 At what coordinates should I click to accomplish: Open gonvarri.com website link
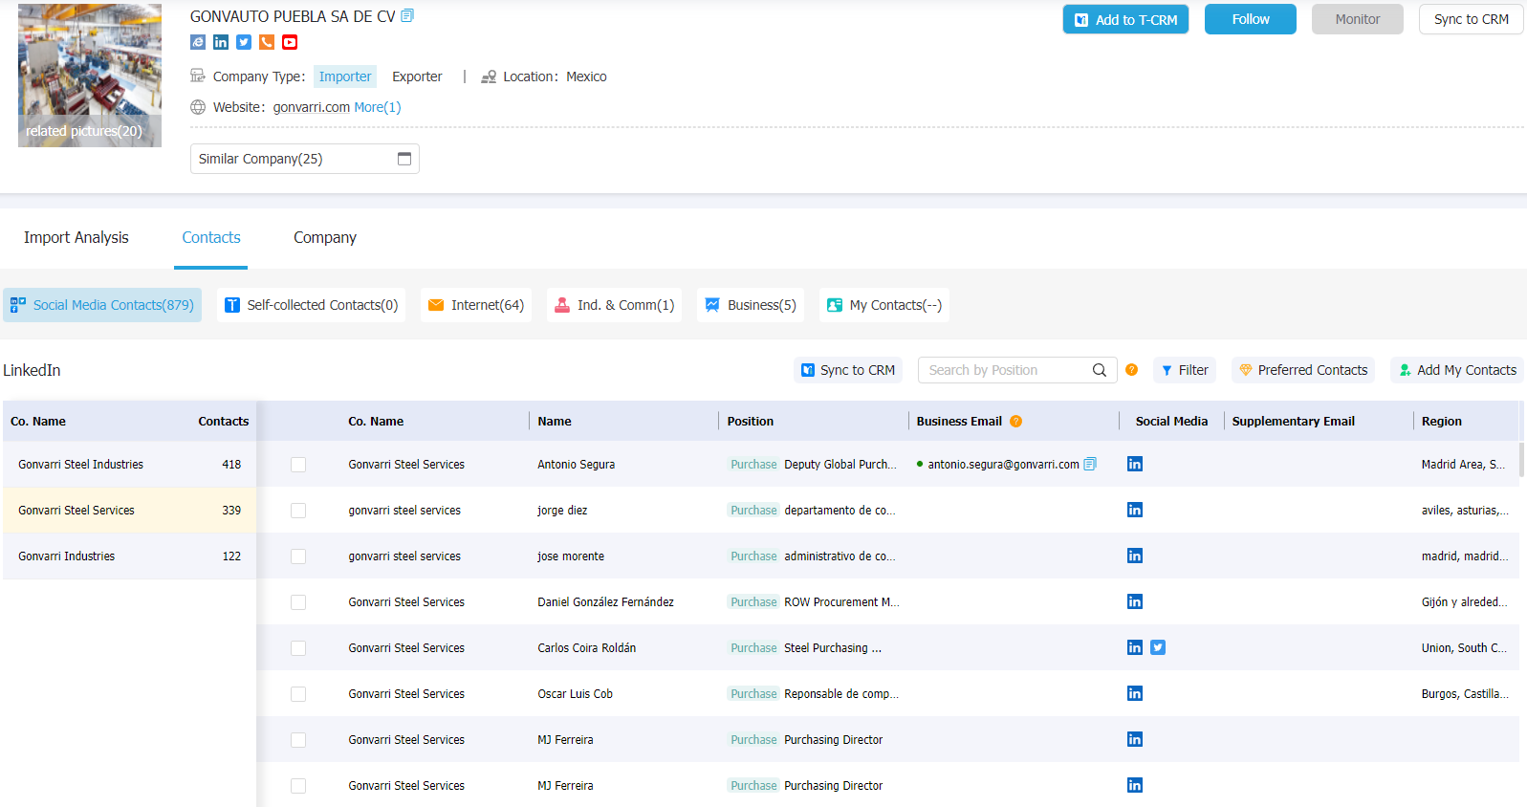312,107
